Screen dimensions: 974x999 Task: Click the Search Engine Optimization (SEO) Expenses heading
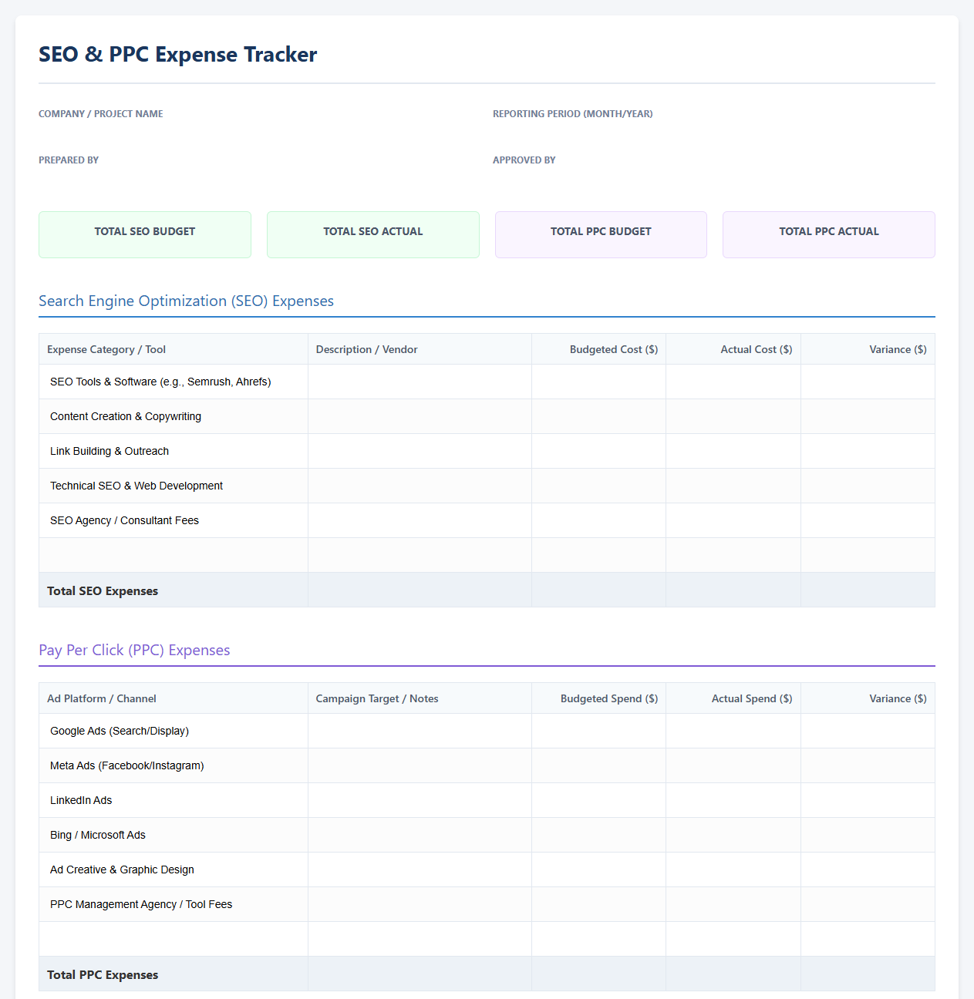pos(186,301)
